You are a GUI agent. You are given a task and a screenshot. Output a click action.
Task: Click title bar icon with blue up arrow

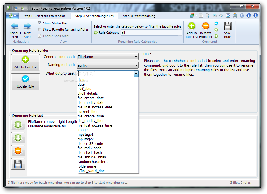pyautogui.click(x=16, y=8)
